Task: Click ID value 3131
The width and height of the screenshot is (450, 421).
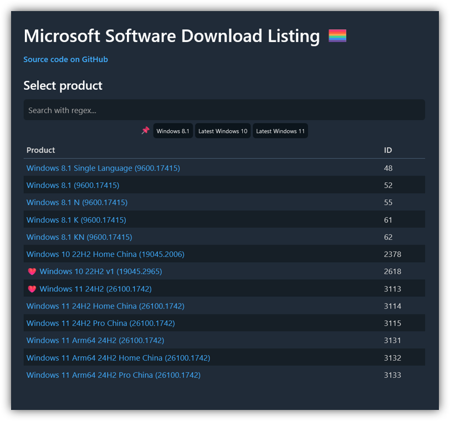Action: tap(392, 341)
